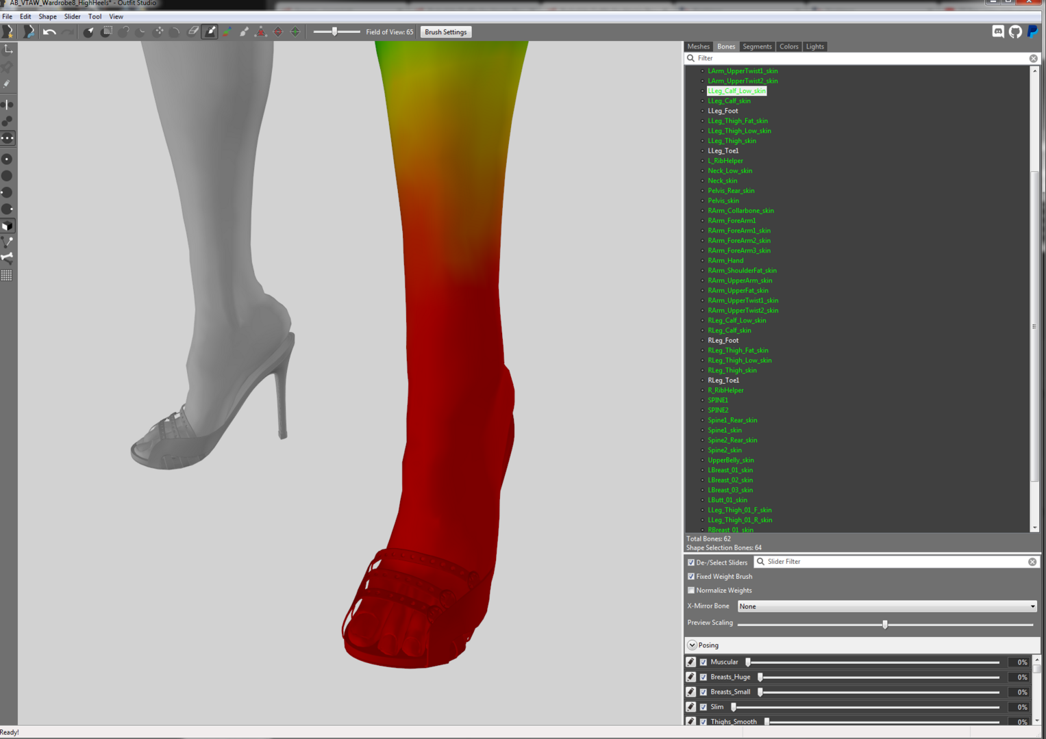Toggle the De-/Select Sliders checkbox
The width and height of the screenshot is (1046, 739).
click(691, 562)
